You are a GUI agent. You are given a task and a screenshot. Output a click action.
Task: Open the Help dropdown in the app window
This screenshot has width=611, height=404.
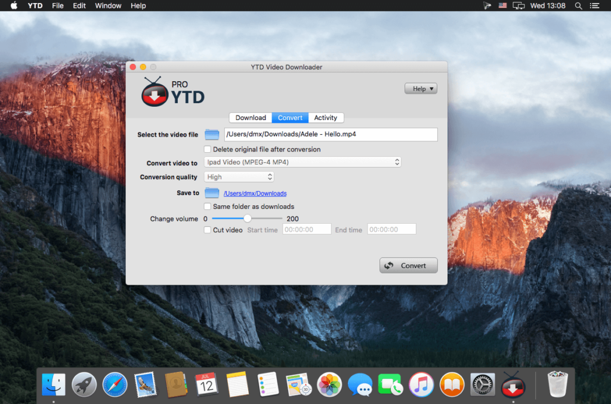click(421, 88)
